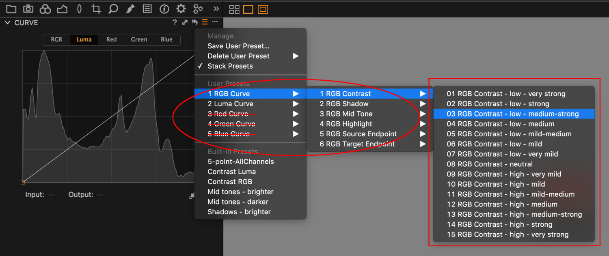Click the reset arrow in the Curve panel
Screen dimensions: 609x256
[x=194, y=23]
